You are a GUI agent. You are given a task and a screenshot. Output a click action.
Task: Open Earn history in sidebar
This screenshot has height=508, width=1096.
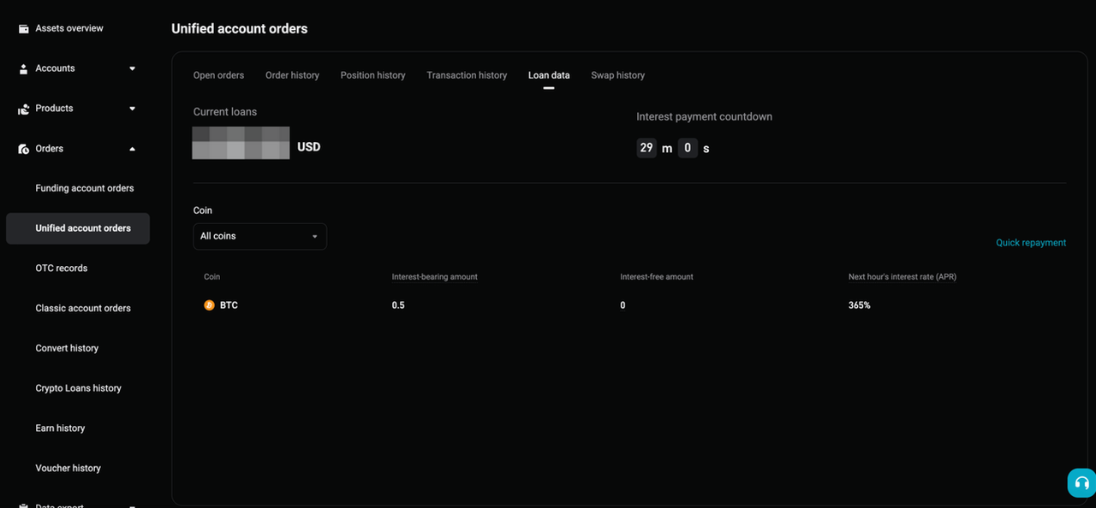[60, 428]
